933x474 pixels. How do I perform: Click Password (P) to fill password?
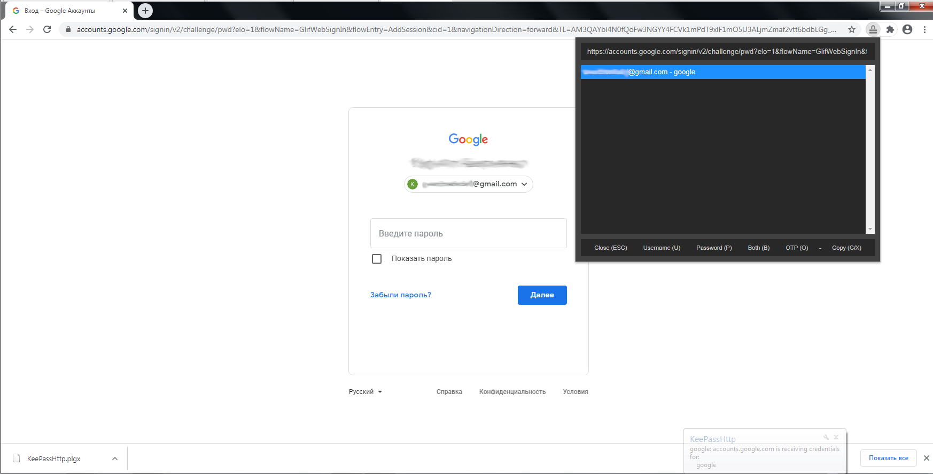(x=714, y=248)
